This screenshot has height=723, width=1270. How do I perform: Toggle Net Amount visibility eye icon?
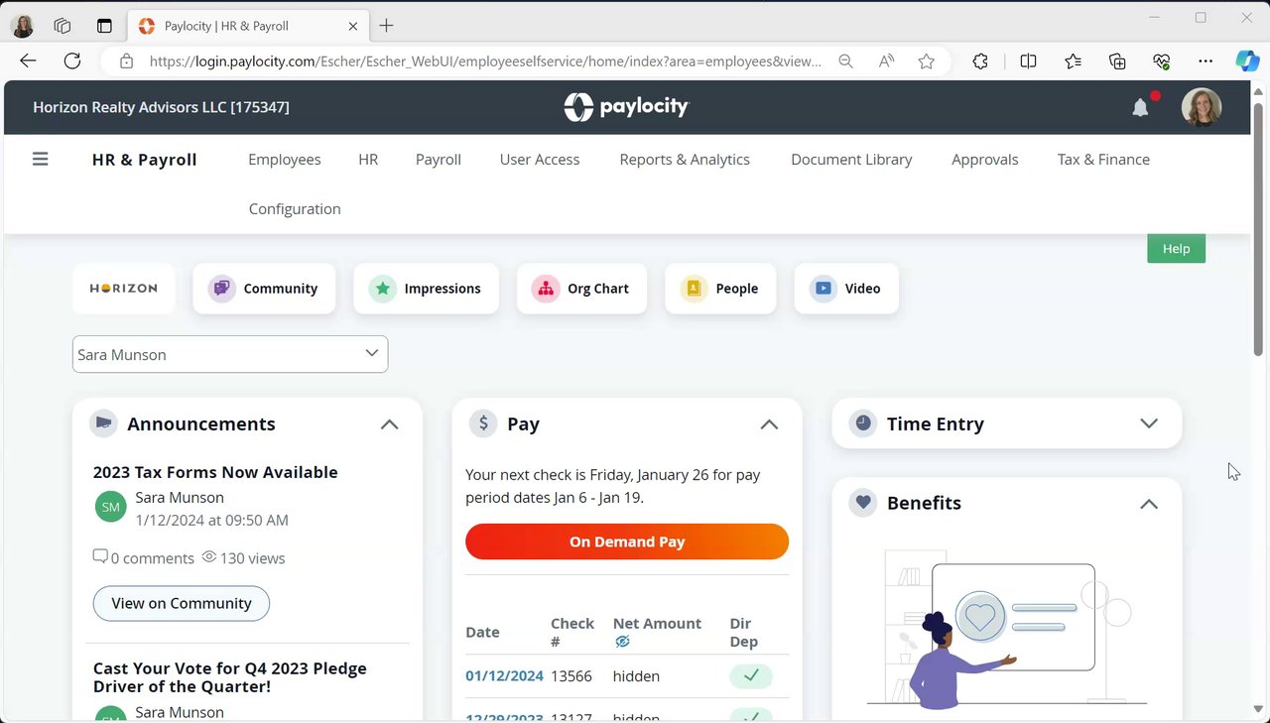pyautogui.click(x=622, y=643)
